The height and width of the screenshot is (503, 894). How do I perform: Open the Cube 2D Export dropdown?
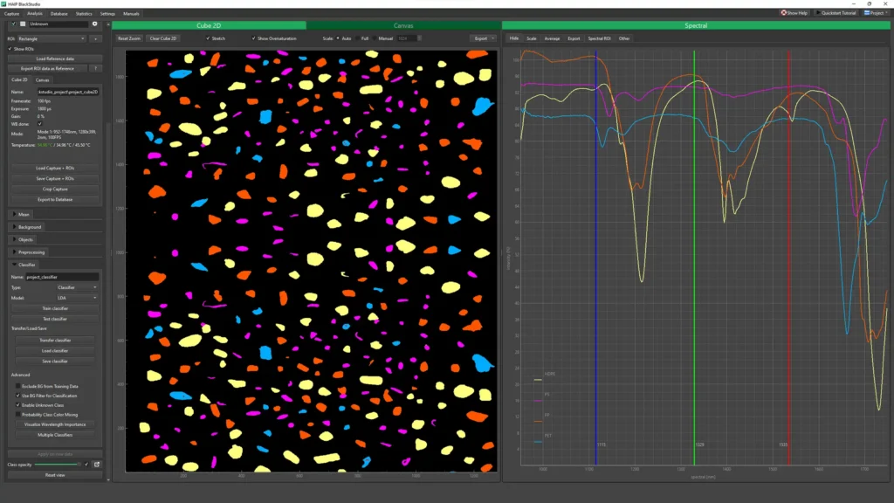(x=484, y=38)
